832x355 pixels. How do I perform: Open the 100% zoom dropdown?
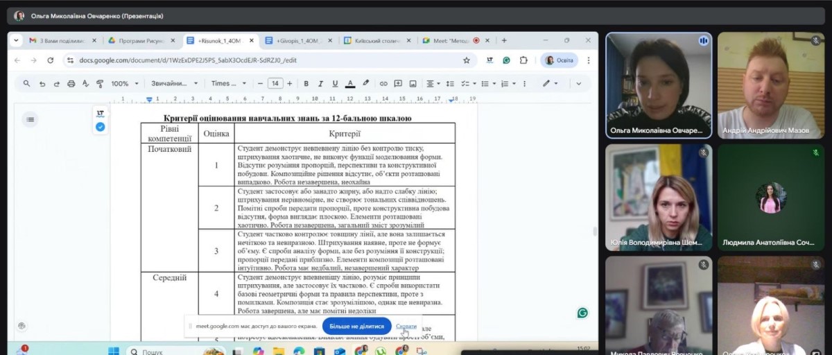click(123, 84)
